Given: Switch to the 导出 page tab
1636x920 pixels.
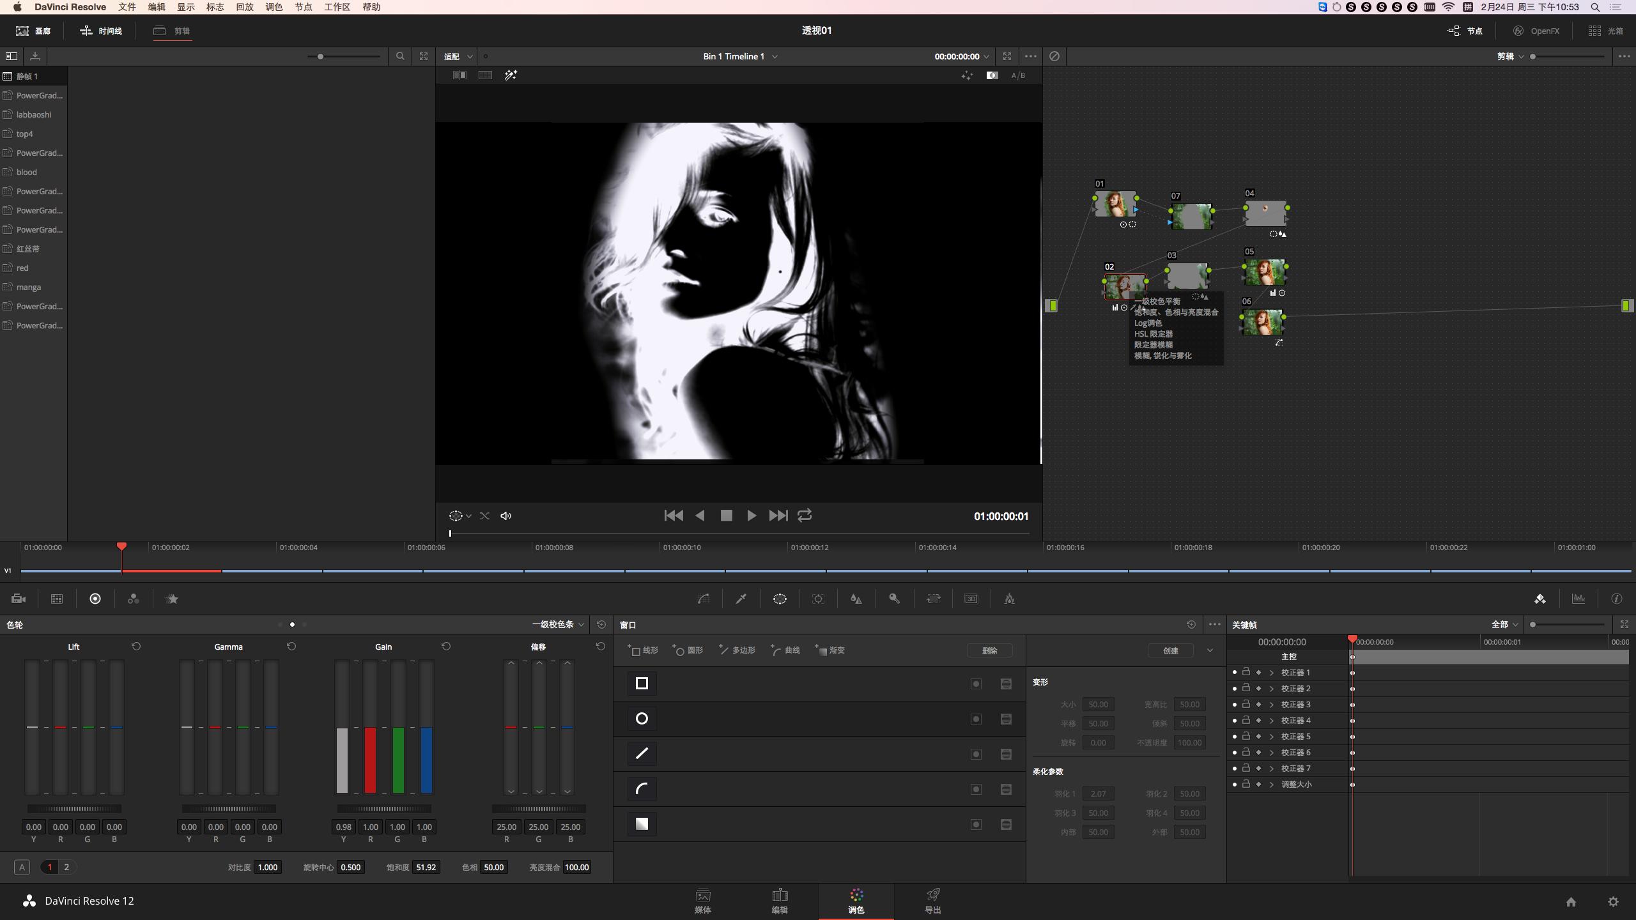Looking at the screenshot, I should point(932,901).
